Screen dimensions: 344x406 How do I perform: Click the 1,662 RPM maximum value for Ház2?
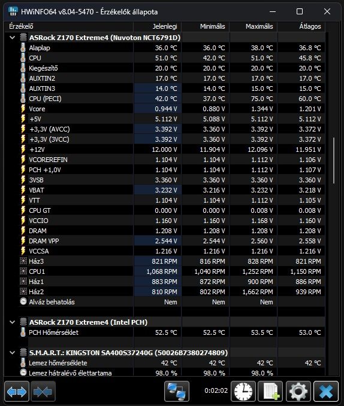point(258,292)
